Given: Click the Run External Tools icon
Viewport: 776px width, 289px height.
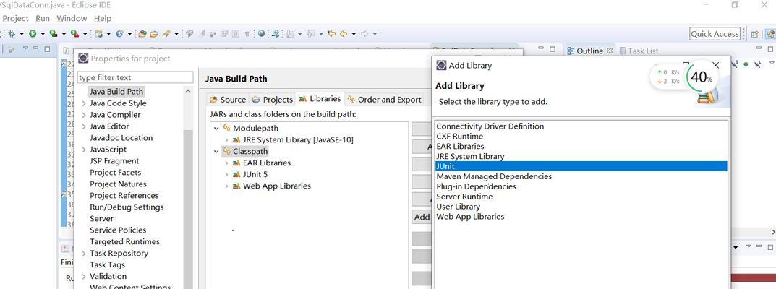Looking at the screenshot, I should pyautogui.click(x=74, y=33).
